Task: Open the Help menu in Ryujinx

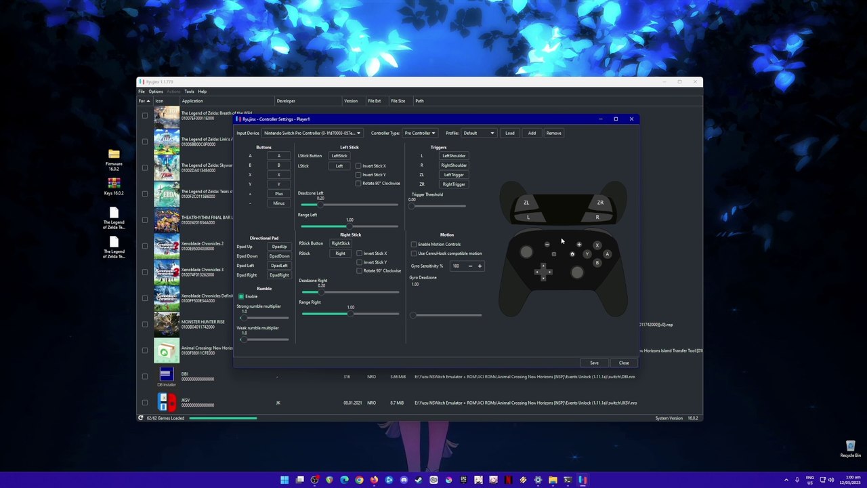Action: pyautogui.click(x=203, y=91)
